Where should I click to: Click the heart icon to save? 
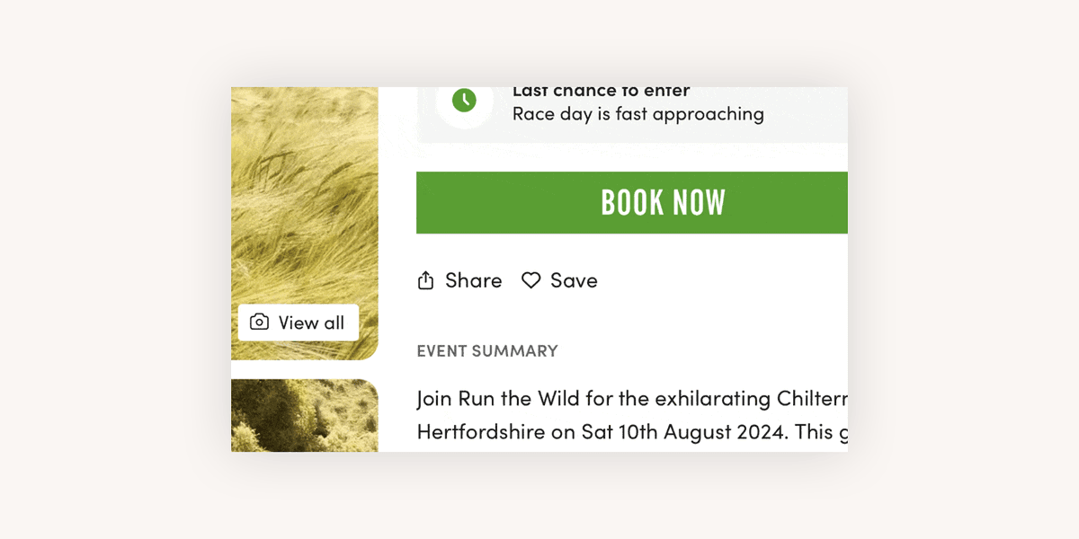coord(531,280)
